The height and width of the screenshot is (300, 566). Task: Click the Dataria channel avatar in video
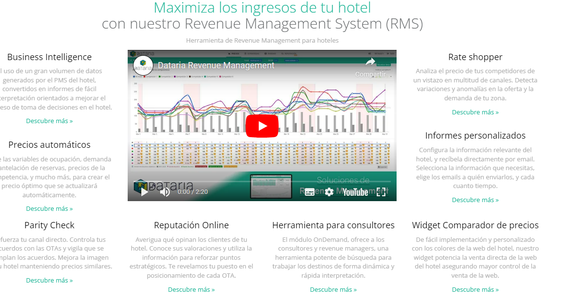coord(143,65)
